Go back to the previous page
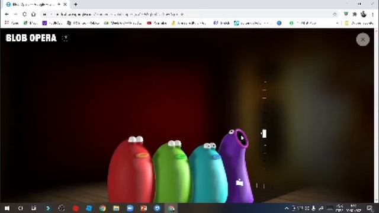This screenshot has height=213, width=379. coord(7,14)
